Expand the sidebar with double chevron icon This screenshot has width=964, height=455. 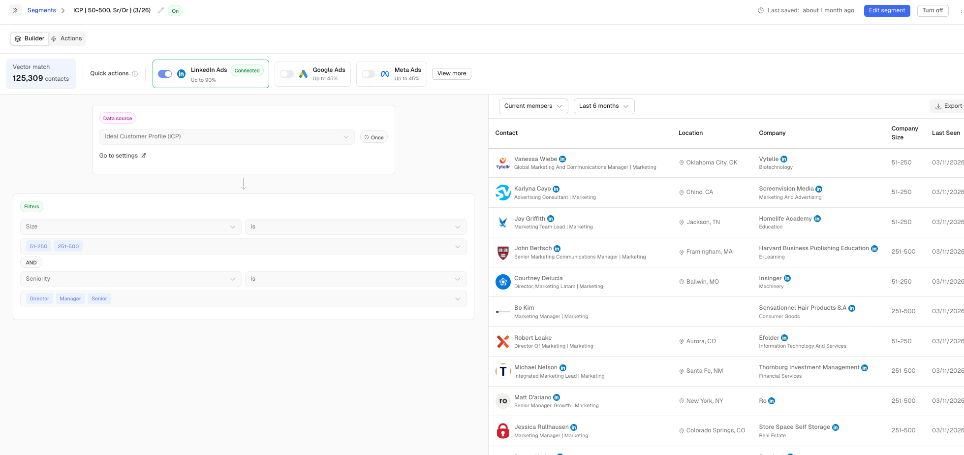pyautogui.click(x=15, y=10)
